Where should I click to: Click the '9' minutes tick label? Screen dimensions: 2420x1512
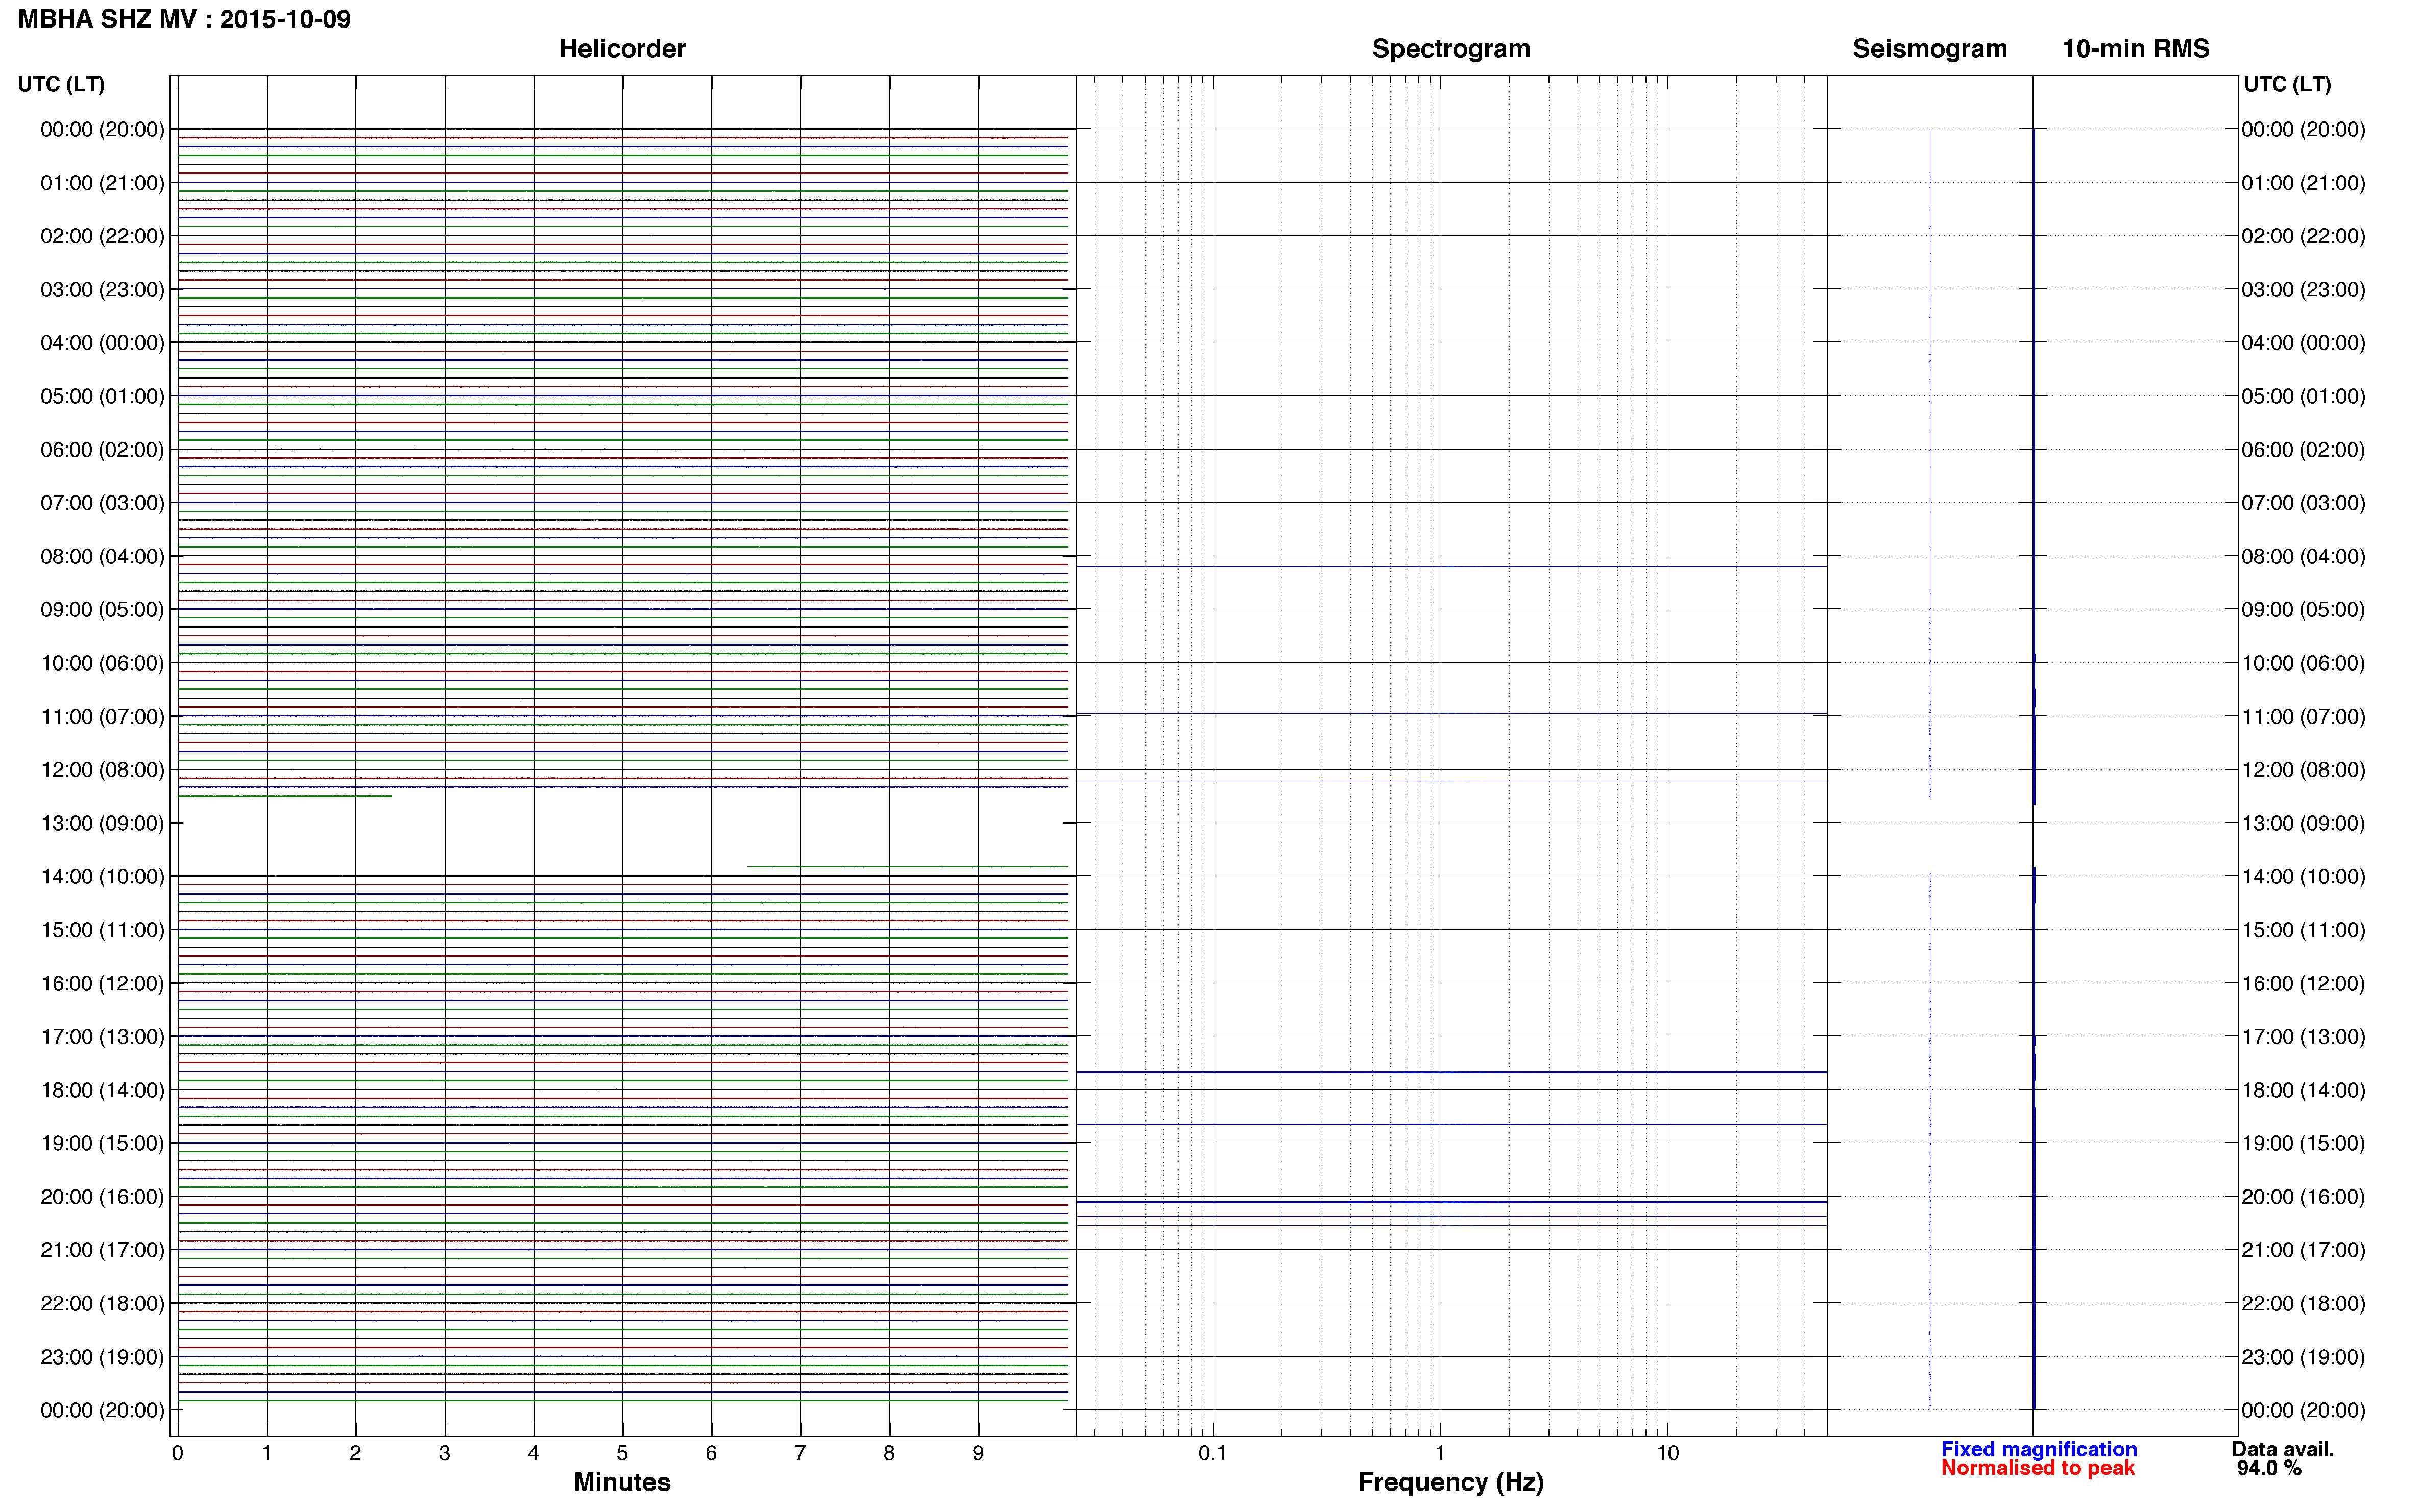tap(978, 1453)
